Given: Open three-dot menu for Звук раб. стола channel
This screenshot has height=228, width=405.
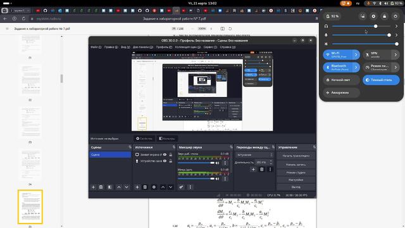Looking at the screenshot, I should (225, 163).
